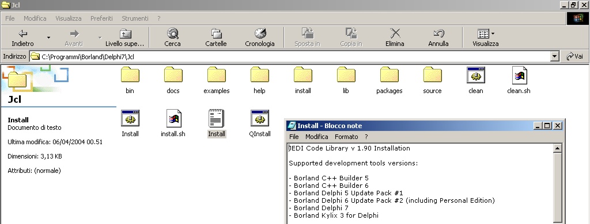Select the clean batch file icon

pos(475,80)
